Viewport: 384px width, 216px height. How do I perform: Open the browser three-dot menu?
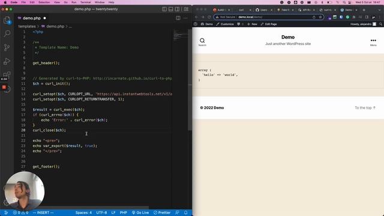click(380, 17)
